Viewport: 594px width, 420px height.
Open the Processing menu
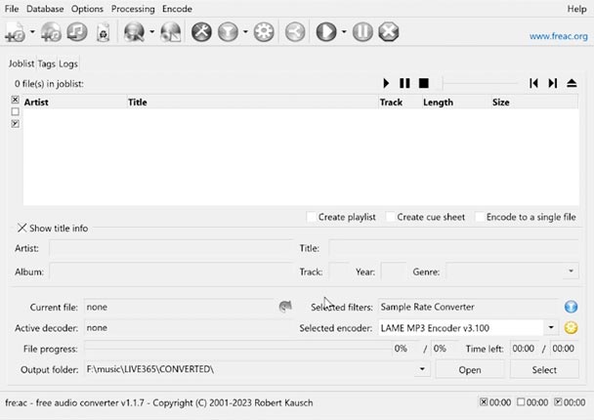pyautogui.click(x=133, y=9)
